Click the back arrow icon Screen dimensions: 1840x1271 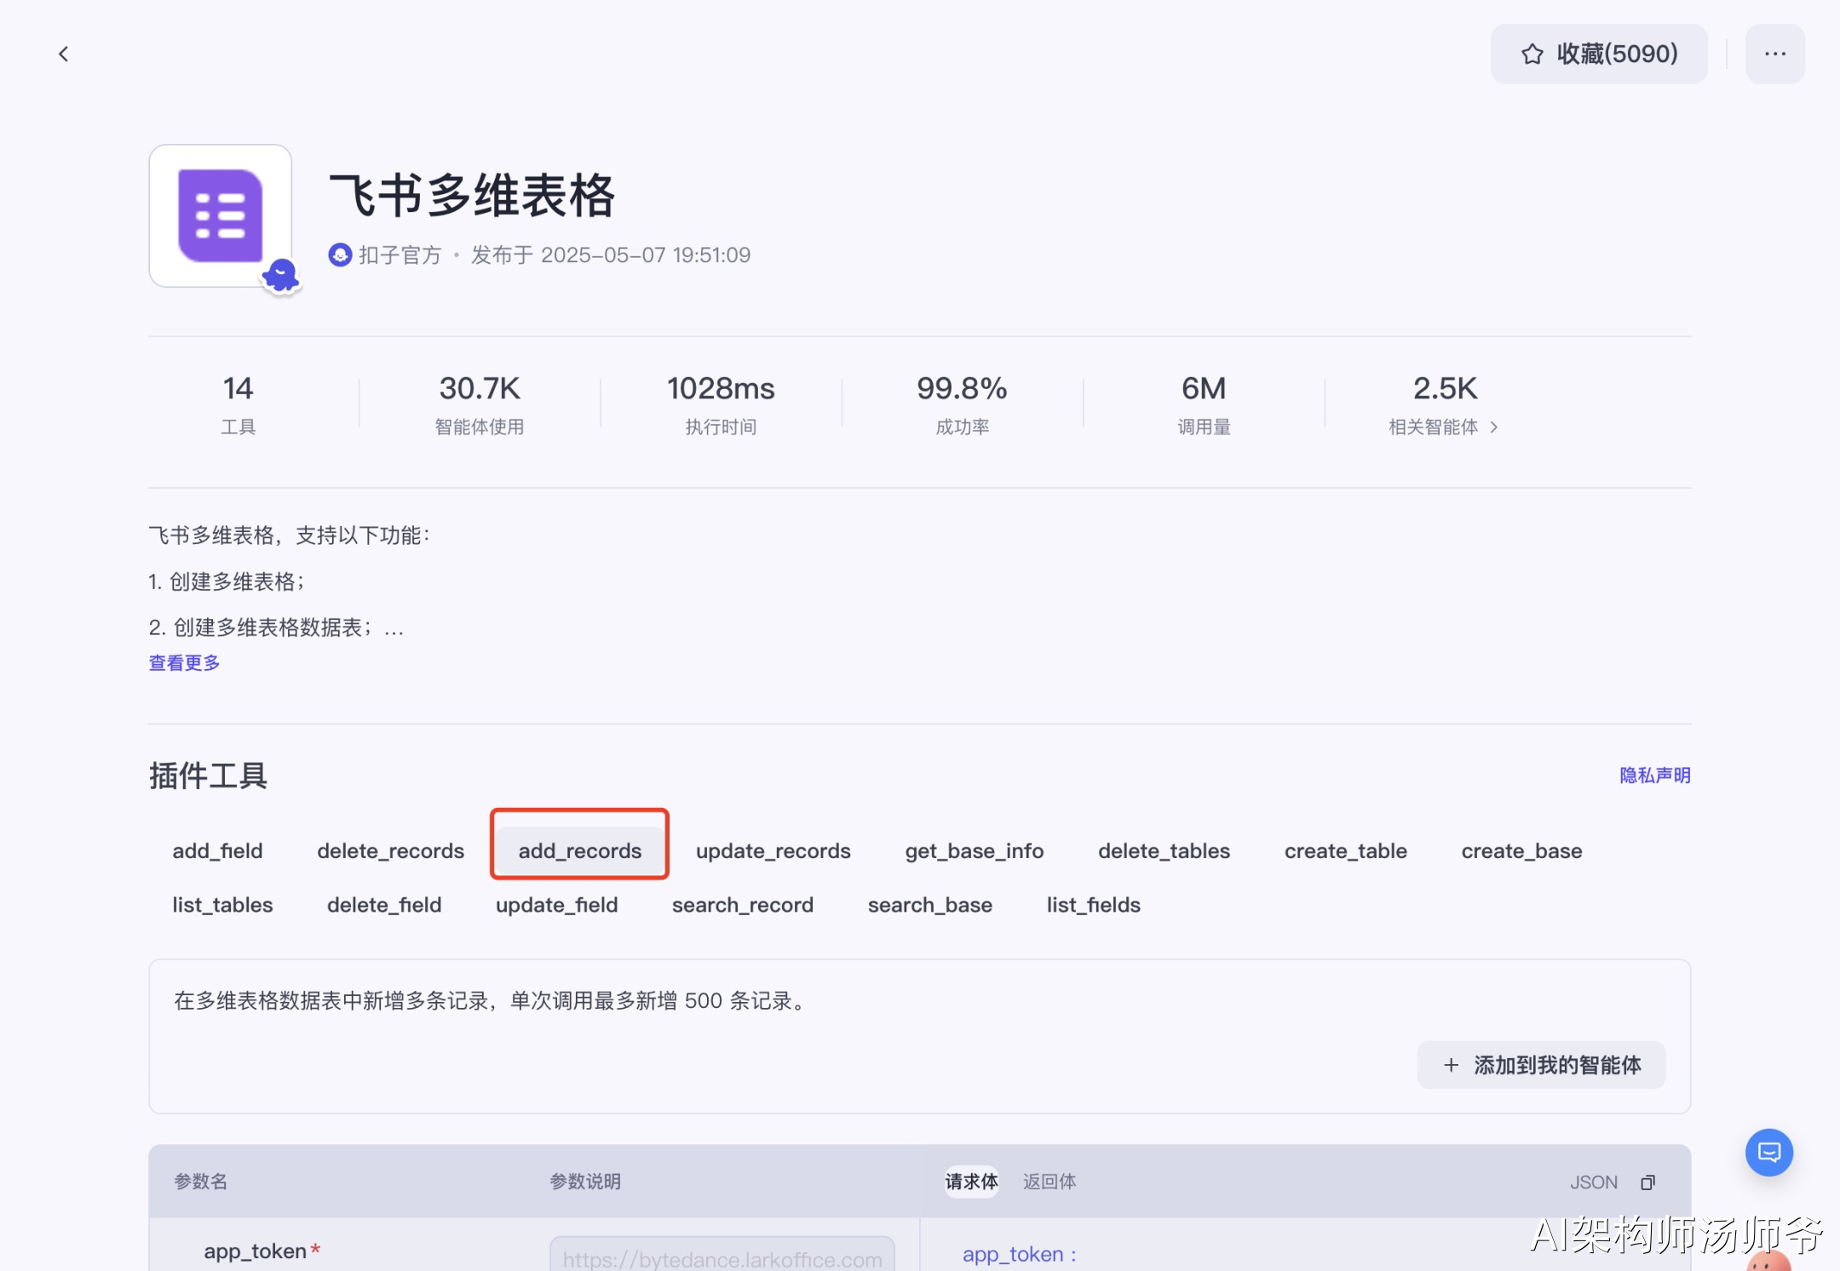[63, 54]
